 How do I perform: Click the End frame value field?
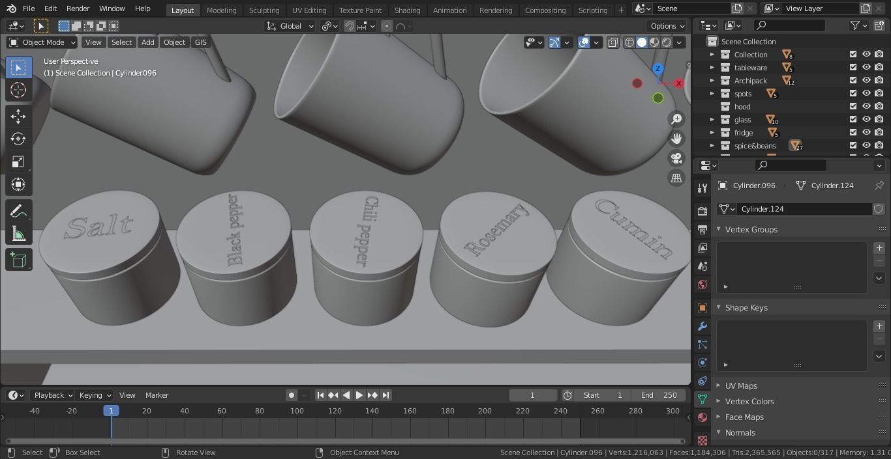pos(658,395)
